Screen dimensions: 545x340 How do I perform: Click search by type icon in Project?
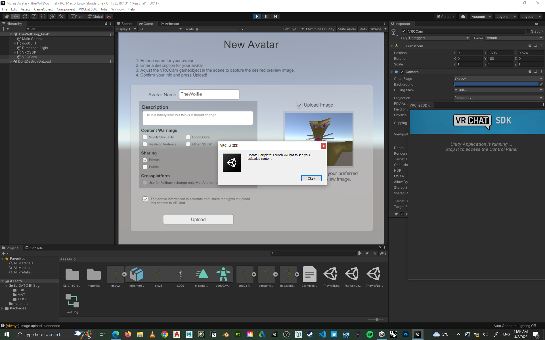tap(360, 253)
